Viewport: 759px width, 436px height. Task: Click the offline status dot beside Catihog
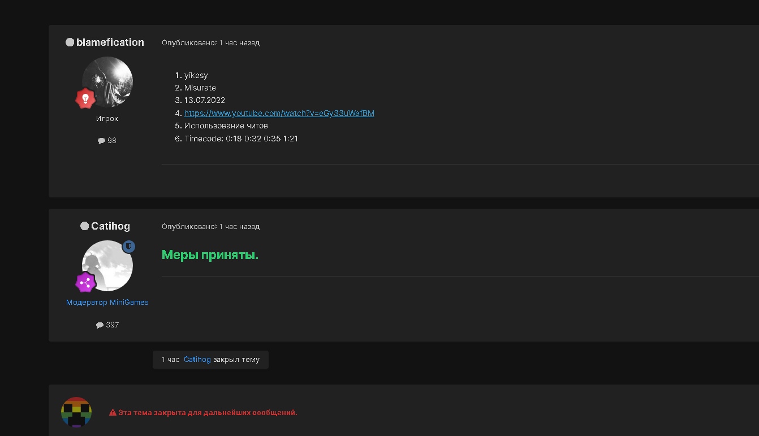tap(85, 226)
